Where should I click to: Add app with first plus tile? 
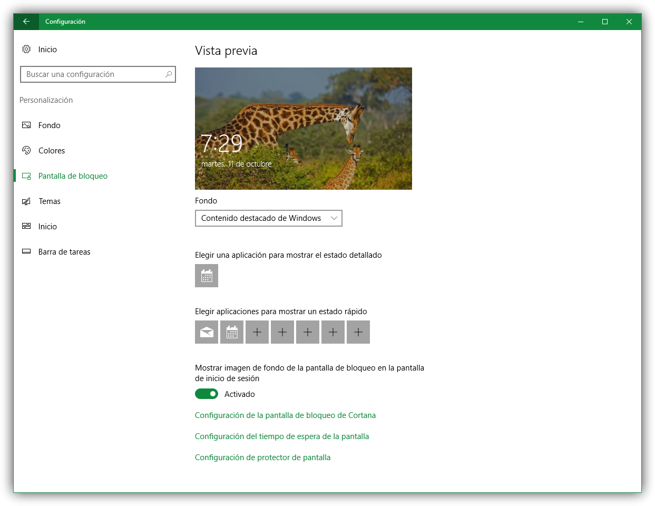point(257,332)
